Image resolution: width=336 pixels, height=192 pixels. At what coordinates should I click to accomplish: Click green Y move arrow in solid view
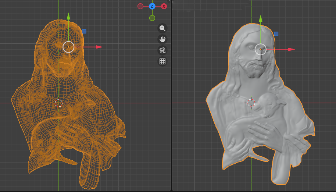pyautogui.click(x=261, y=18)
